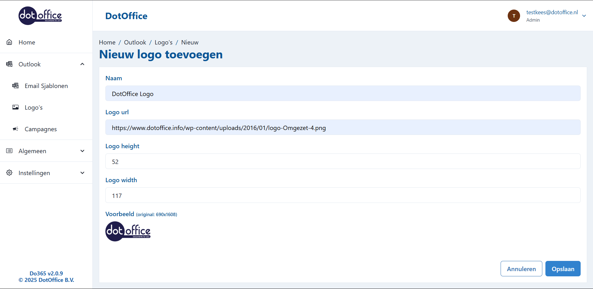Go to Outlook in the breadcrumb

tap(135, 42)
